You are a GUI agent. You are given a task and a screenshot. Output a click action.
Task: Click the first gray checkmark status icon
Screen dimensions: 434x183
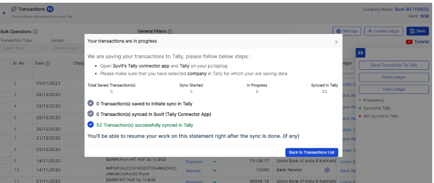pos(91,103)
